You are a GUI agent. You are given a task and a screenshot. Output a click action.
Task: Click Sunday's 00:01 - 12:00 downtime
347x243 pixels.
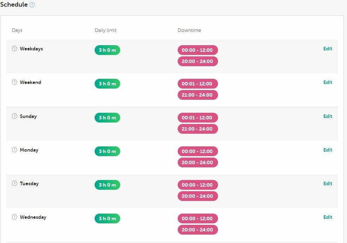(198, 118)
